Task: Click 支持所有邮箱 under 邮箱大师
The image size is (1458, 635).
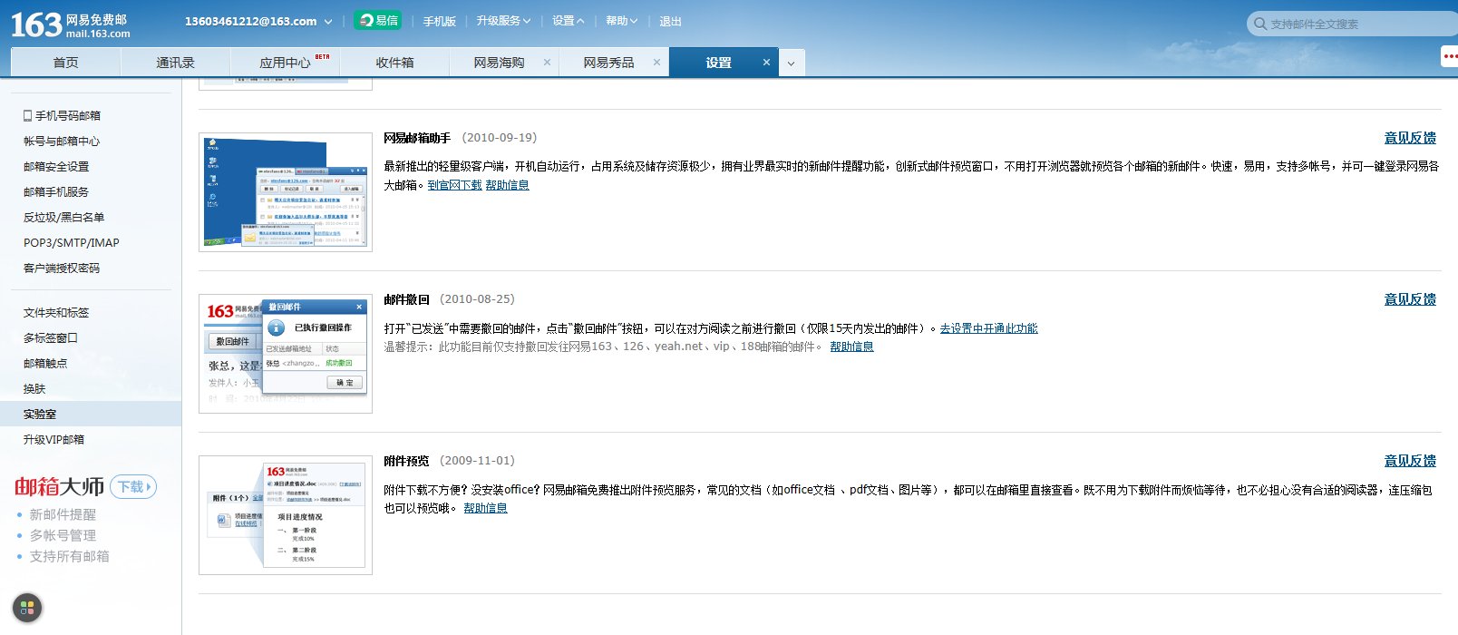Action: [69, 556]
